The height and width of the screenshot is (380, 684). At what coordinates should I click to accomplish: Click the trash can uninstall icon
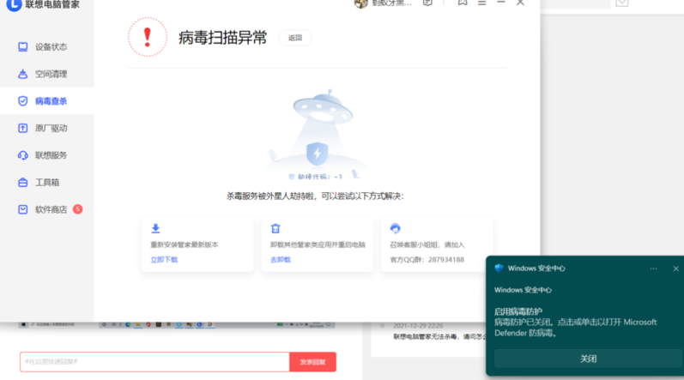click(275, 228)
